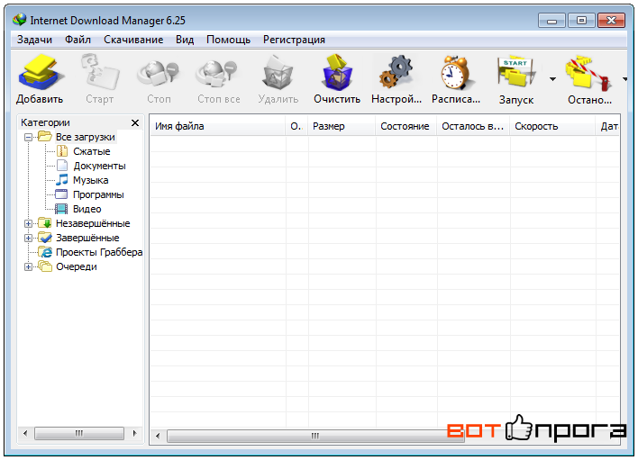Open the Вид menu
Screen dimensions: 638x460
click(185, 40)
